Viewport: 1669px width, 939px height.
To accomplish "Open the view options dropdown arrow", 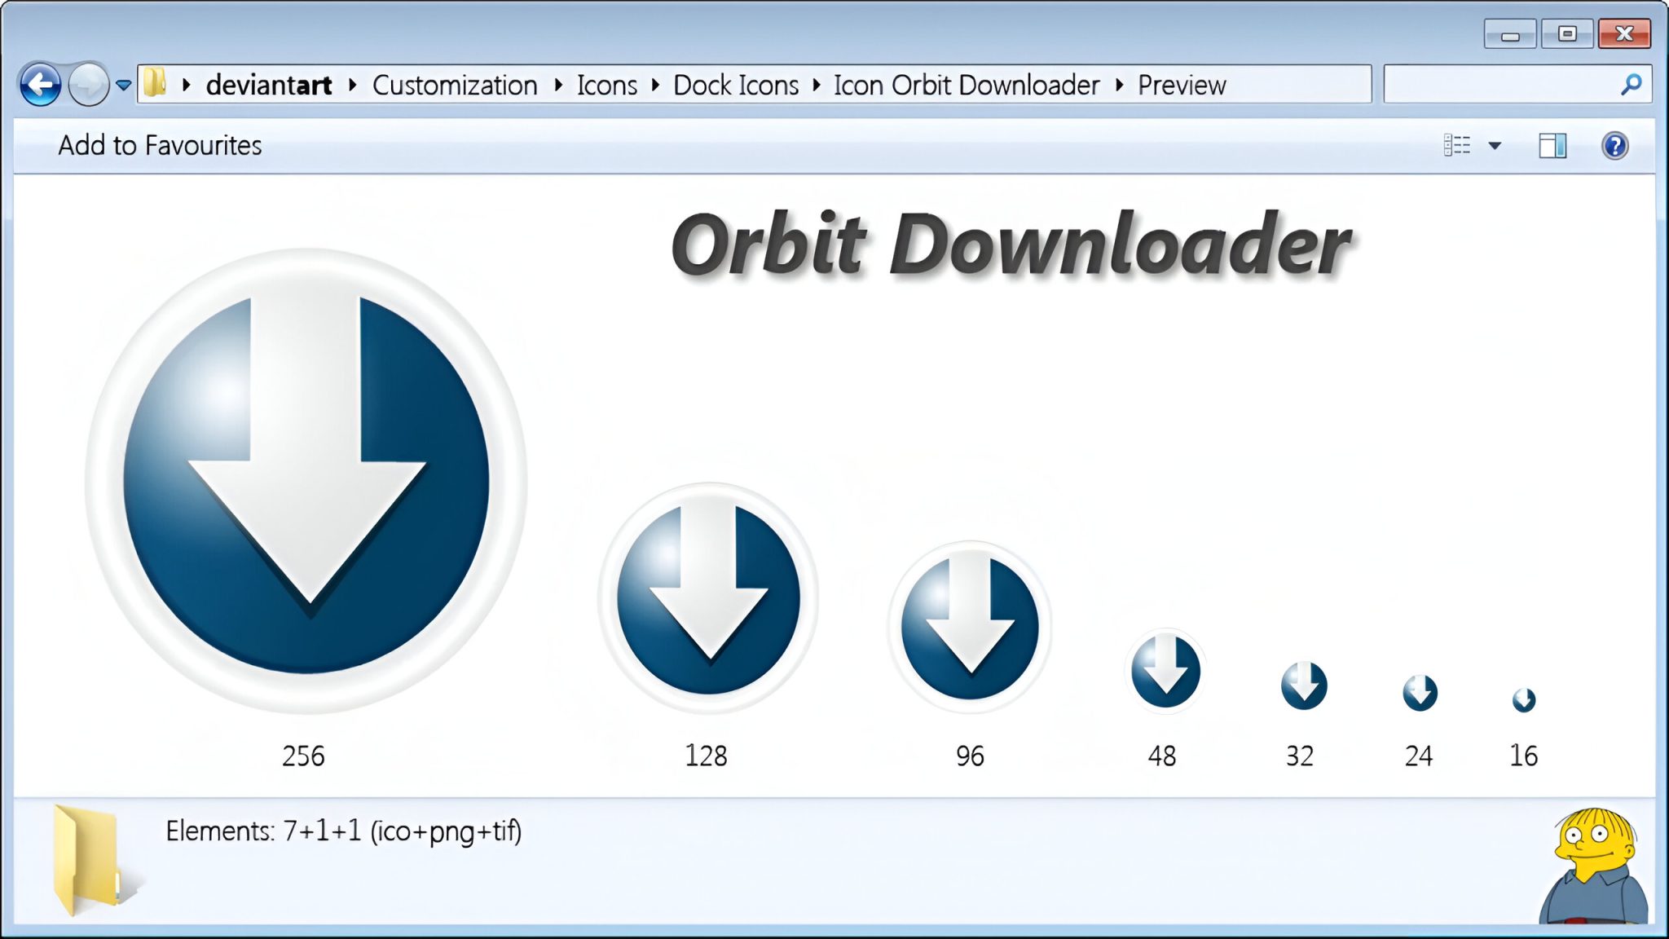I will tap(1495, 146).
